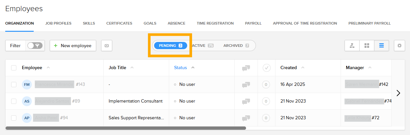Open table settings gear

[x=399, y=46]
